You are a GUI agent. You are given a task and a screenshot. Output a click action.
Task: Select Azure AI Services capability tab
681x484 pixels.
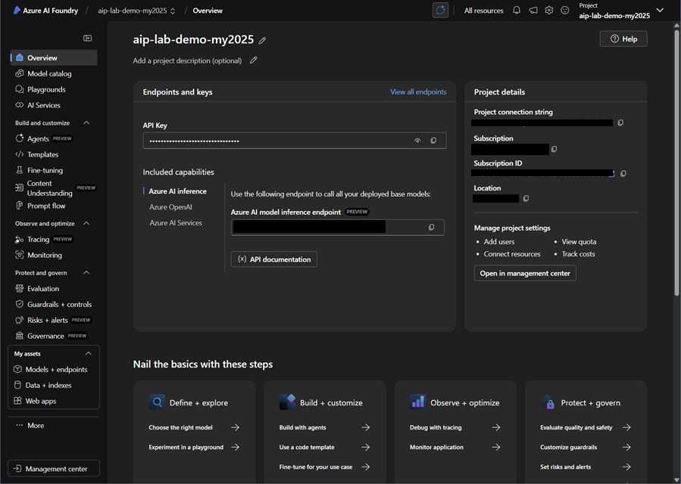[x=176, y=222]
